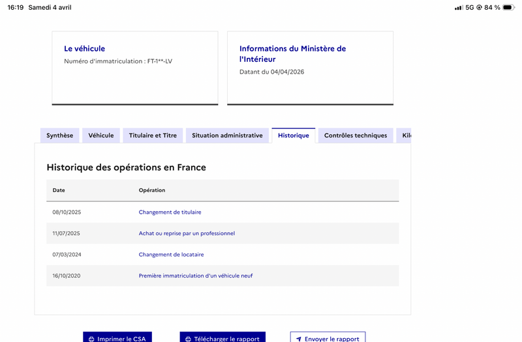Screen dimensions: 522x342
Task: Click printer icon in Imprimer le CSA
Action: 91,339
